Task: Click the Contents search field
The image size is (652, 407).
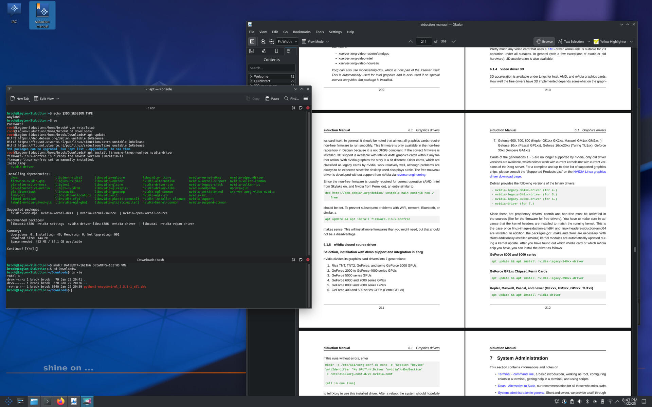Action: (x=271, y=68)
